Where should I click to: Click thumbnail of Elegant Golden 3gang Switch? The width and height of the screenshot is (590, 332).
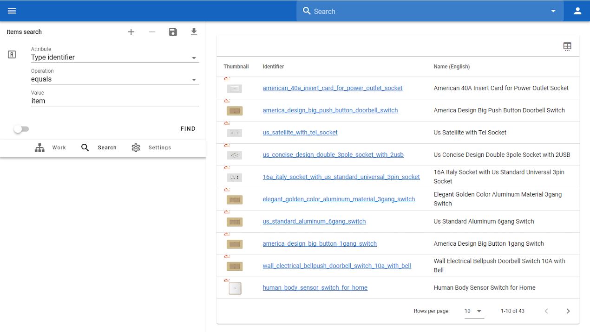[x=235, y=200]
